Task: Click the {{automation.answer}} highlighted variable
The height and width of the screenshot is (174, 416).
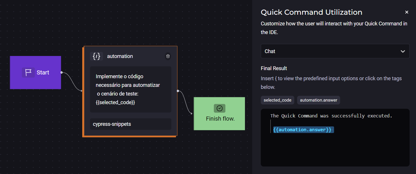Action: (303, 130)
